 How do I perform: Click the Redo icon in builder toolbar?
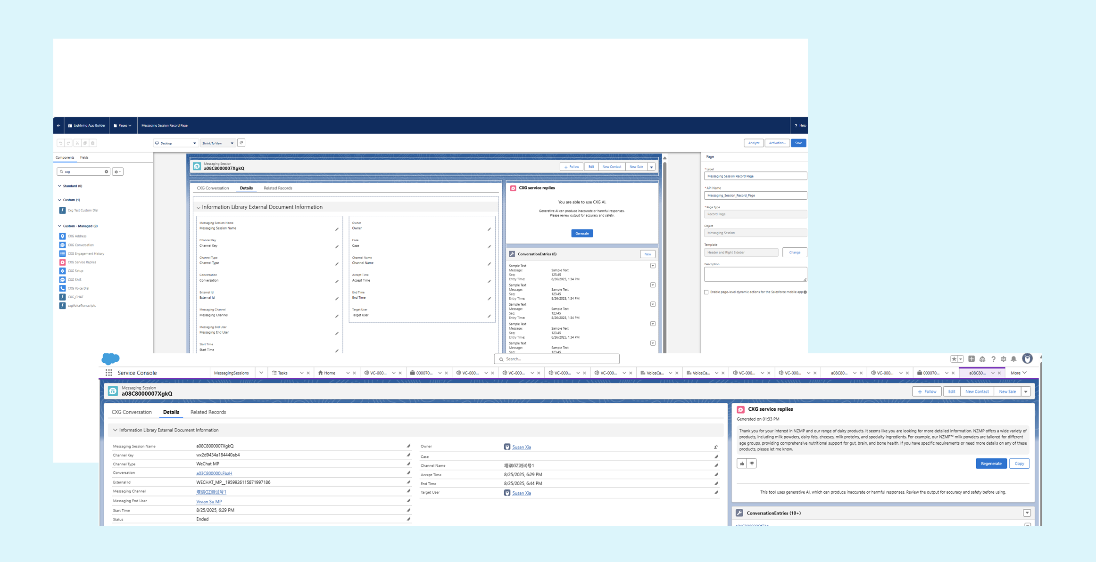tap(68, 143)
